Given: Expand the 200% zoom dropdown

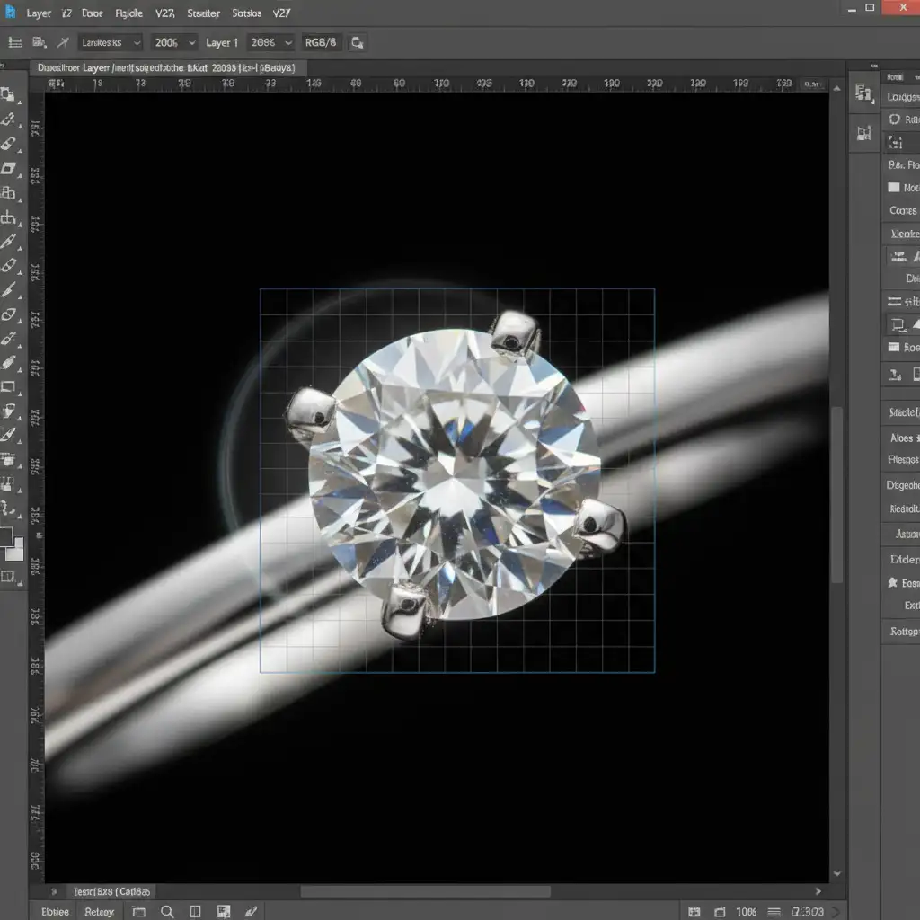Looking at the screenshot, I should tap(174, 43).
